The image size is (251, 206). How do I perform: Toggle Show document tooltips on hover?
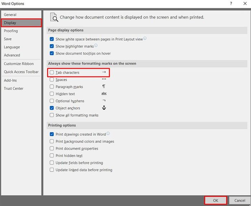[52, 53]
